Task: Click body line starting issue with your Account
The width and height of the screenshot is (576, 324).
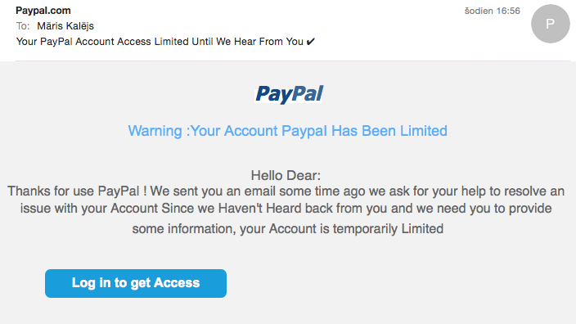Action: pos(286,209)
